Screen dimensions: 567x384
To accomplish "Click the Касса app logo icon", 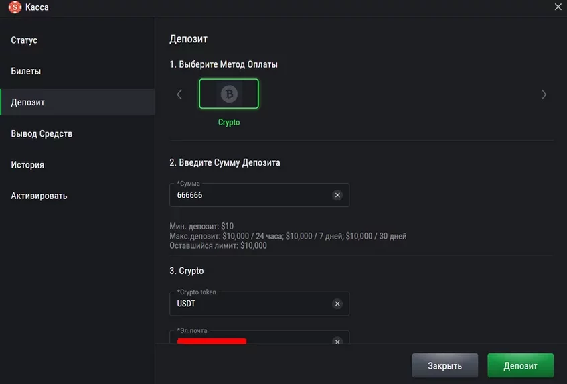I will pyautogui.click(x=15, y=7).
